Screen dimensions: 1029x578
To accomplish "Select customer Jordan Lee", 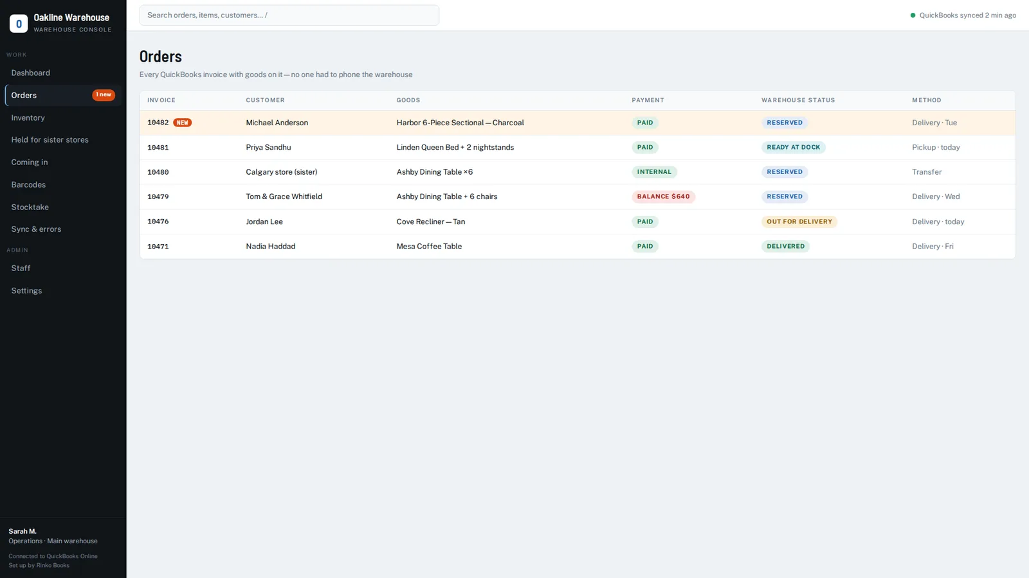I will pyautogui.click(x=264, y=222).
